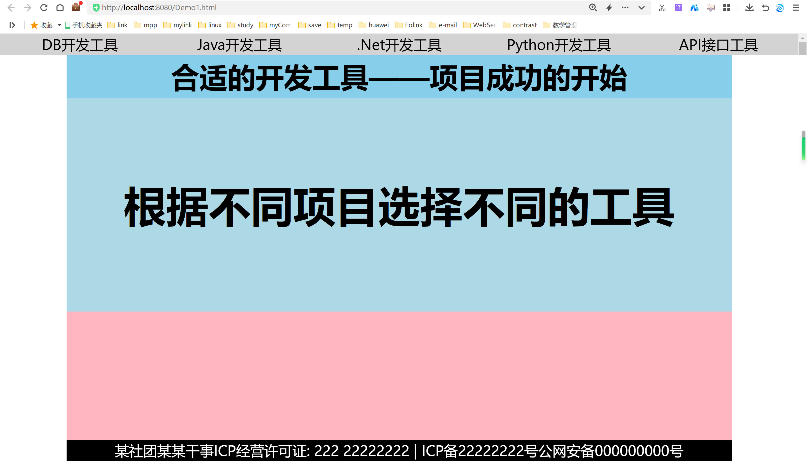Click the green scrollbar indicator on right
The width and height of the screenshot is (807, 461).
coord(803,147)
